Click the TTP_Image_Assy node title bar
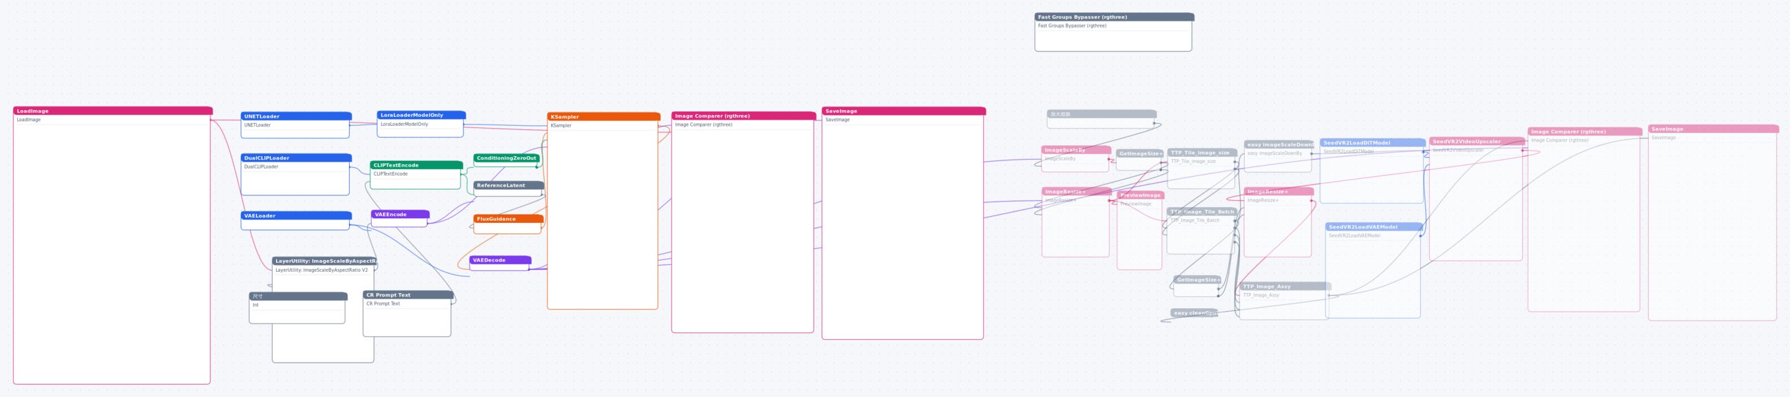 (1285, 286)
